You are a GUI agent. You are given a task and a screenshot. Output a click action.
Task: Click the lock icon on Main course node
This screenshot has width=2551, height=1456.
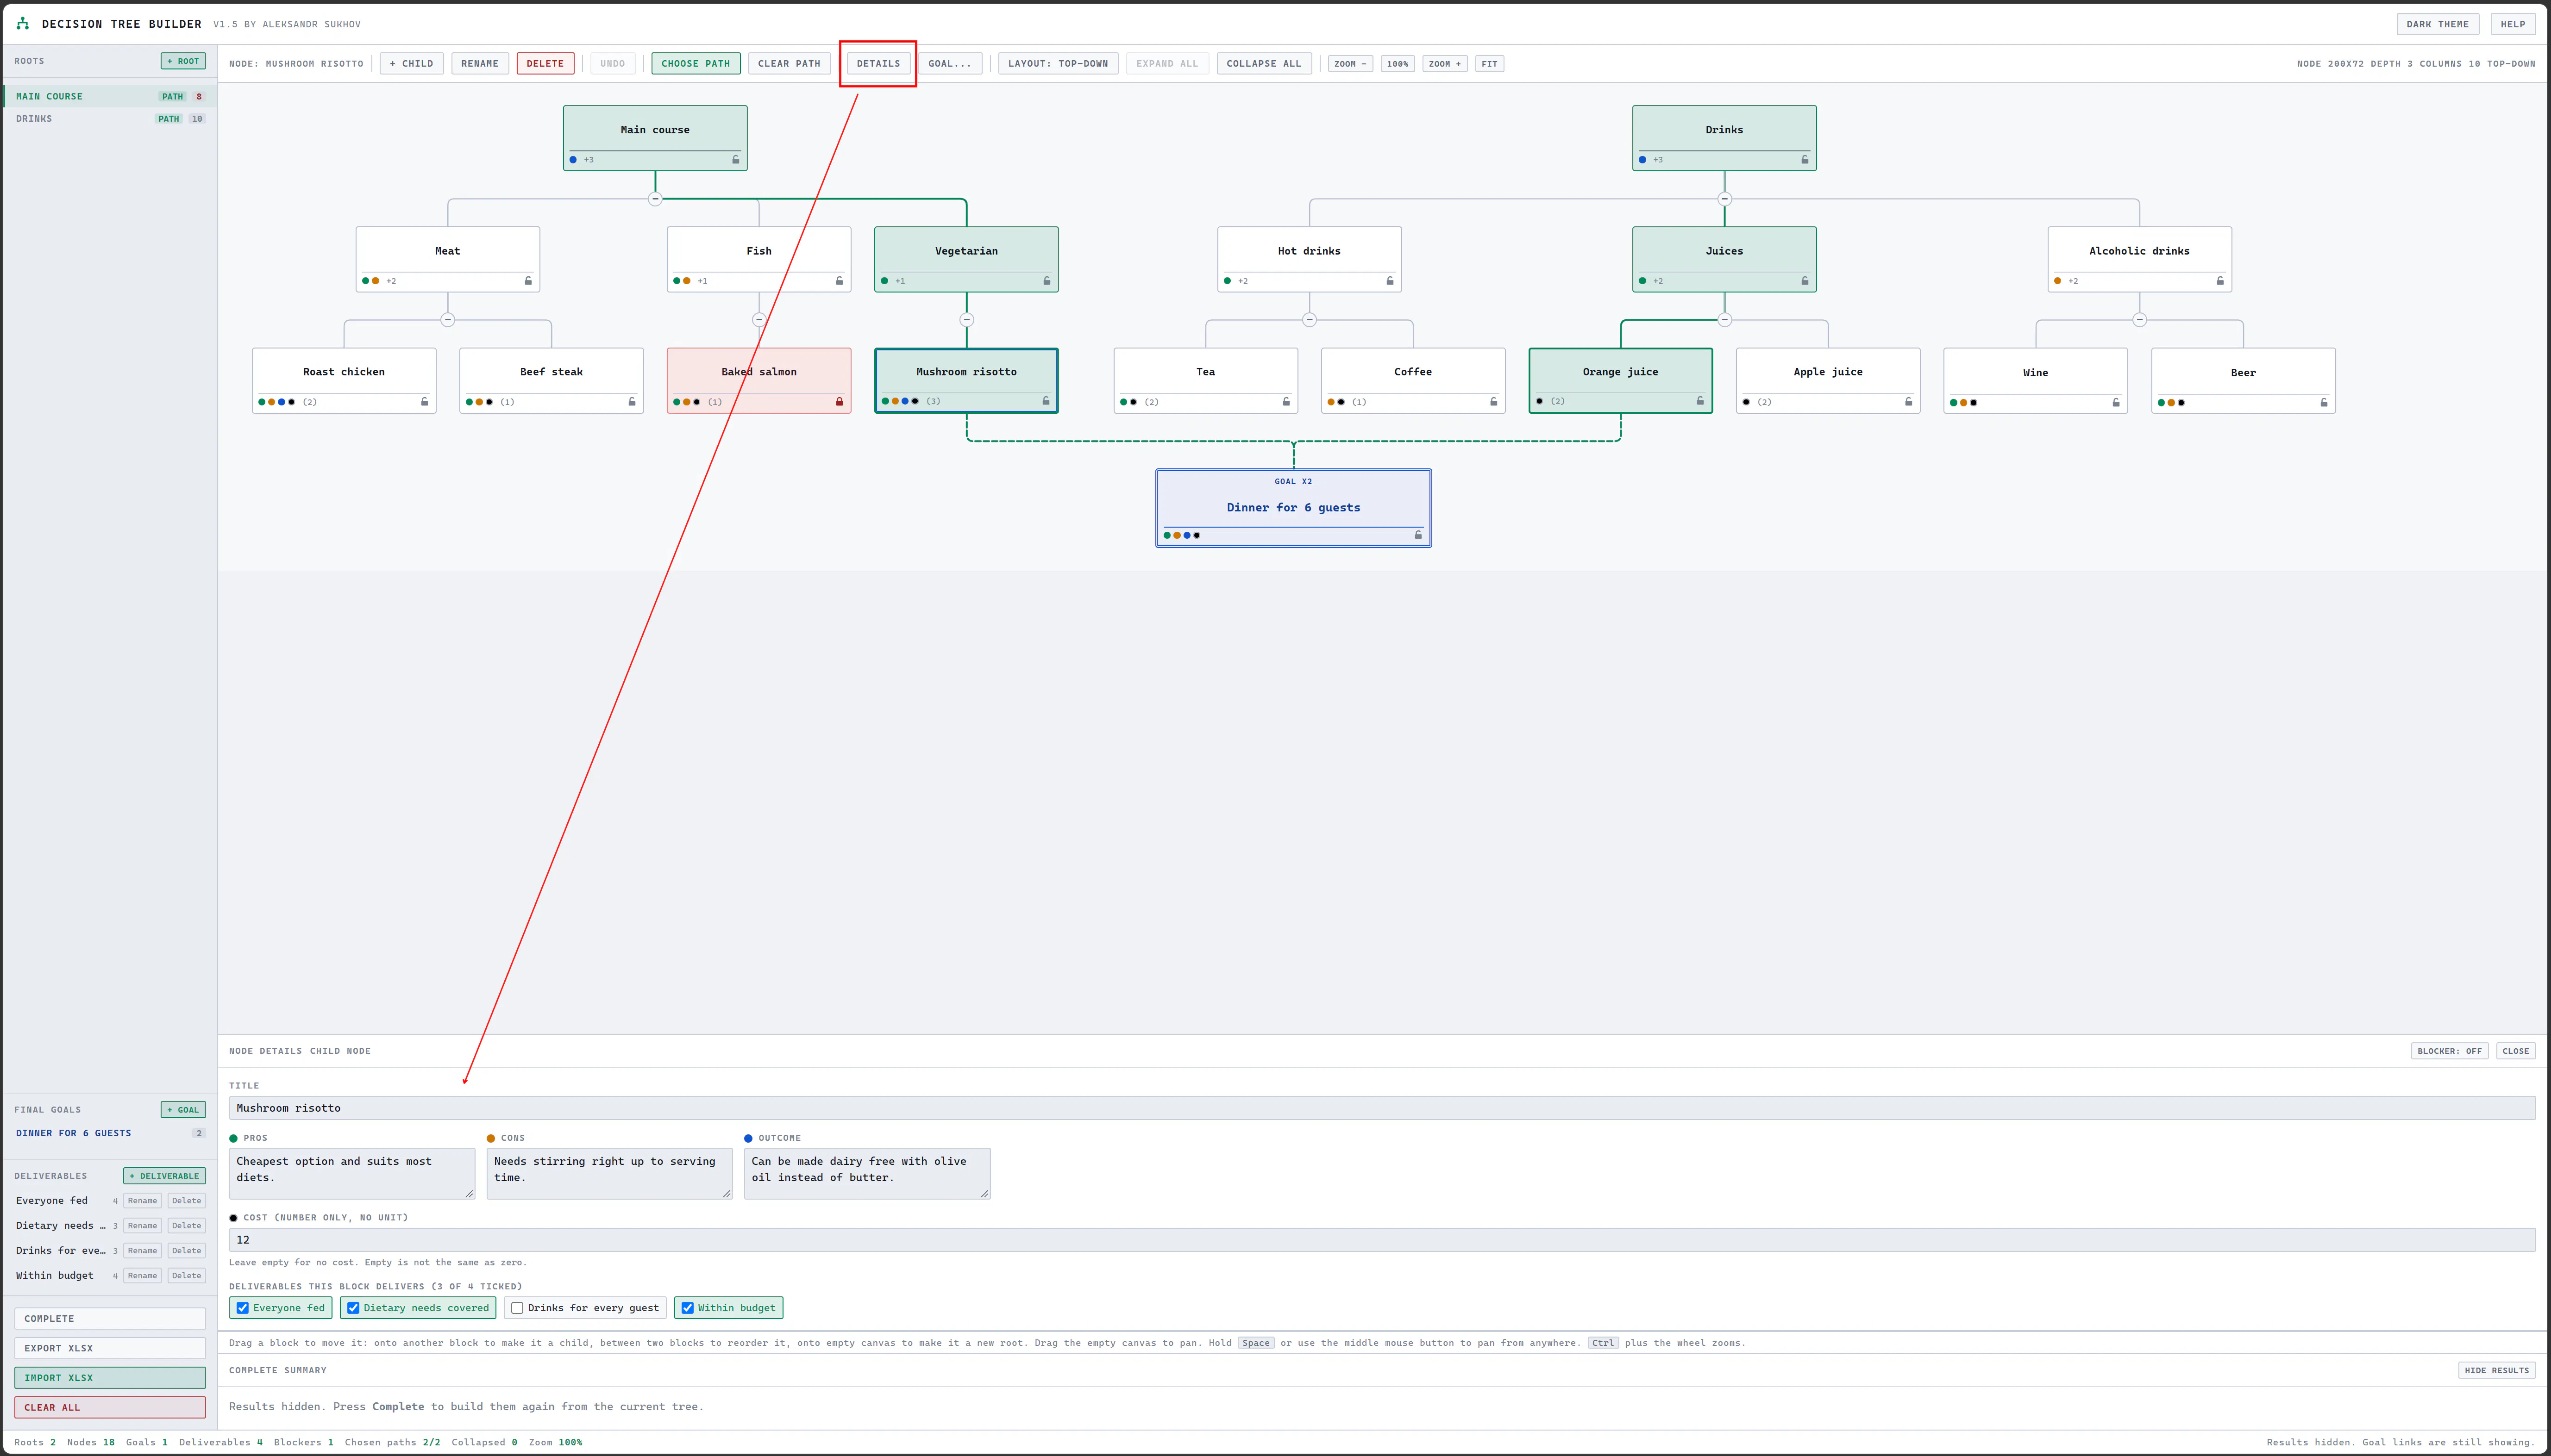point(735,160)
